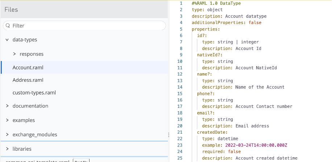332x162 pixels.
Task: Click the panel splitter drag handle dots
Action: [x=169, y=135]
